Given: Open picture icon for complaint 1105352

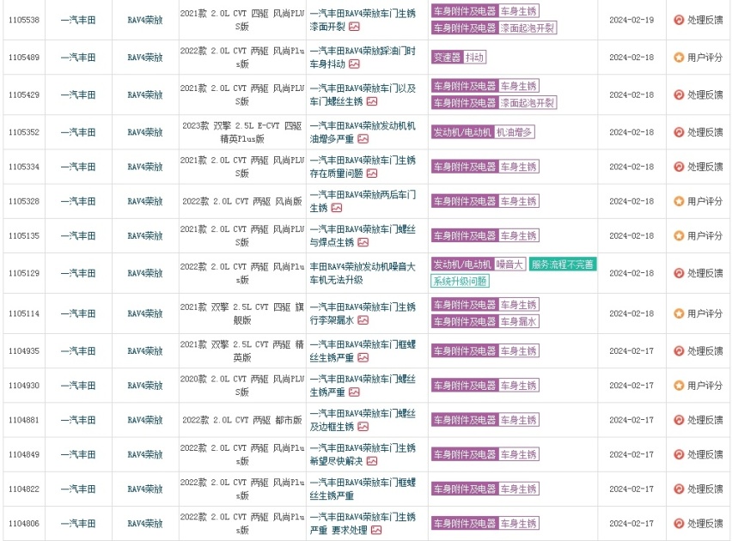Looking at the screenshot, I should [x=363, y=139].
